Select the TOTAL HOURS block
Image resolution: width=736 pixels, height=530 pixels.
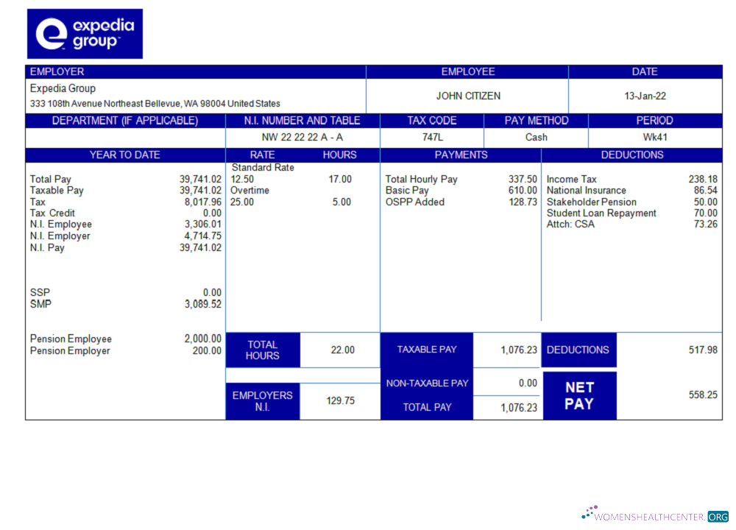pos(263,350)
